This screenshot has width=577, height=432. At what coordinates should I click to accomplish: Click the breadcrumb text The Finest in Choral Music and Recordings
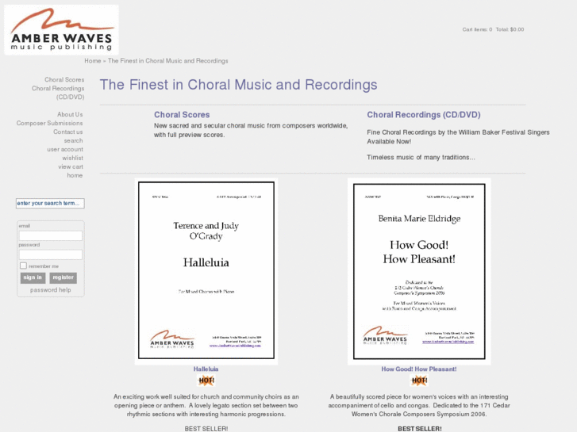point(167,61)
